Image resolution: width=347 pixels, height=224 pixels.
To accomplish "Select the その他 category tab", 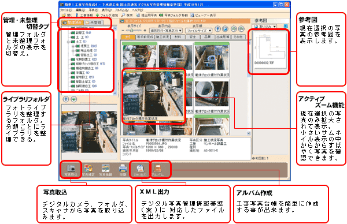I will 238,37.
